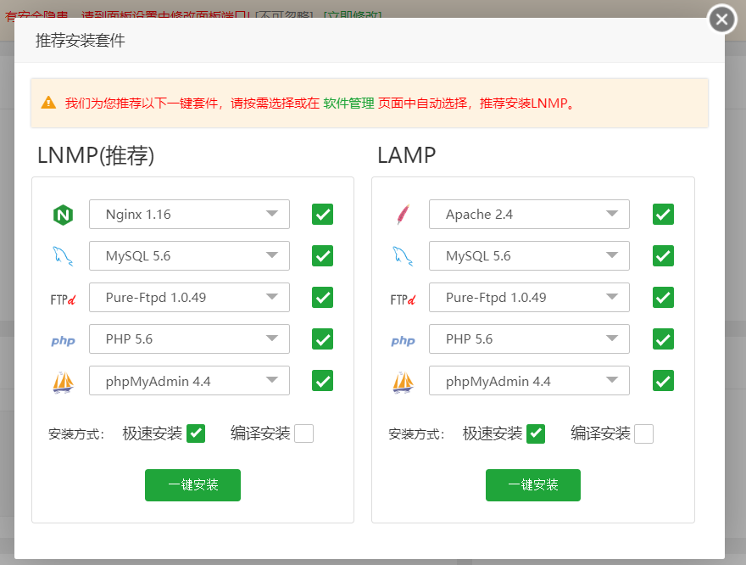This screenshot has height=565, width=746.
Task: Open the LNMP PHP 5.6 version dropdown
Action: (189, 338)
